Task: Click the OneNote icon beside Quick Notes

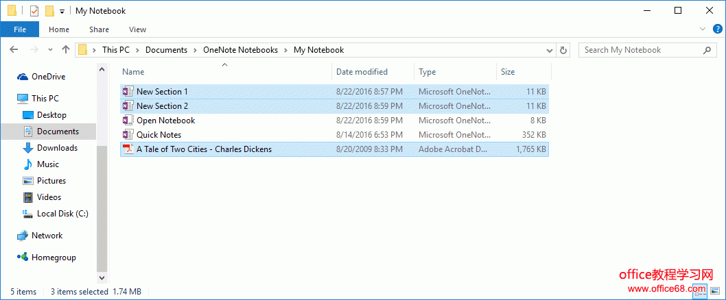Action: pyautogui.click(x=127, y=135)
